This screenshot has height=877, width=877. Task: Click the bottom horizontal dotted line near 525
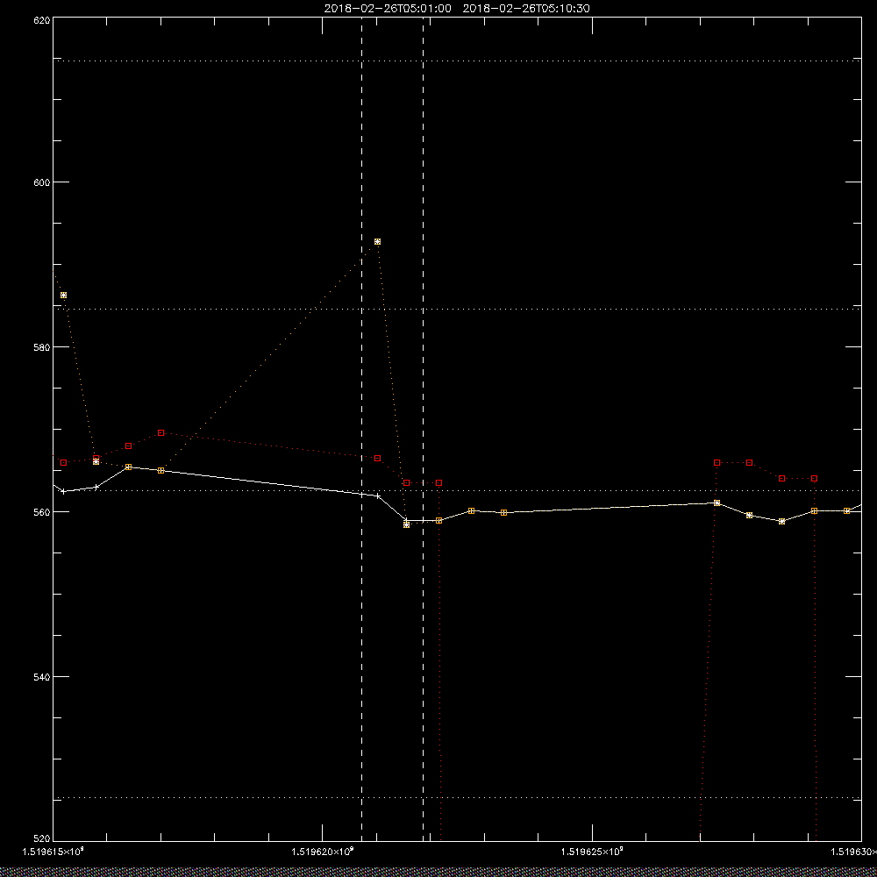click(x=457, y=797)
